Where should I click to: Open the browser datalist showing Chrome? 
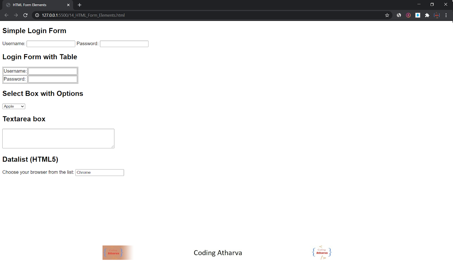[x=99, y=172]
